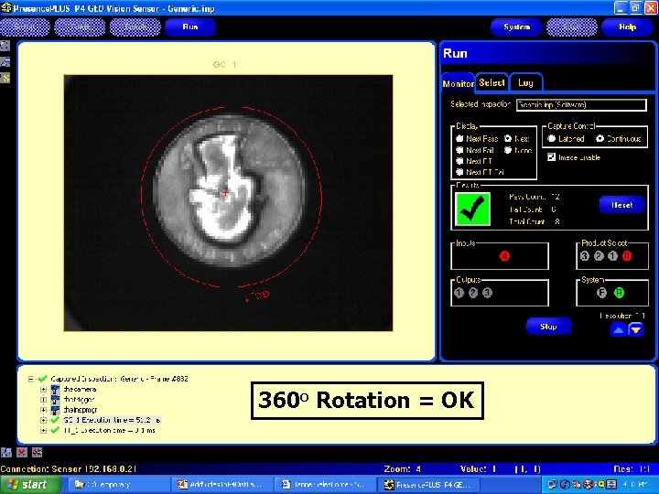Click Outputs indicator 2
The width and height of the screenshot is (659, 494).
tap(473, 293)
